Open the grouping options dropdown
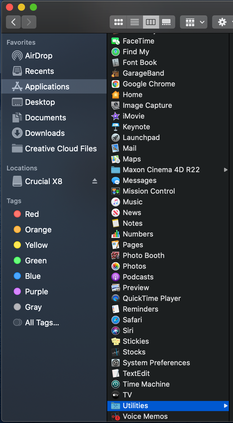The width and height of the screenshot is (233, 423). (x=193, y=22)
